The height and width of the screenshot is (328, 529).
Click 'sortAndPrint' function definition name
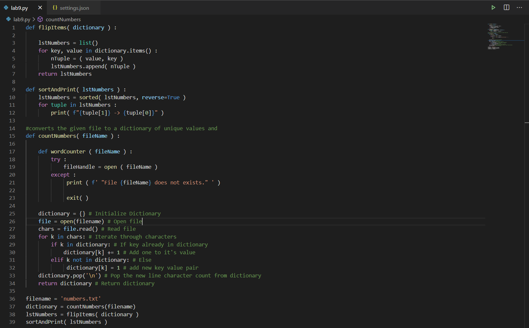pos(57,89)
